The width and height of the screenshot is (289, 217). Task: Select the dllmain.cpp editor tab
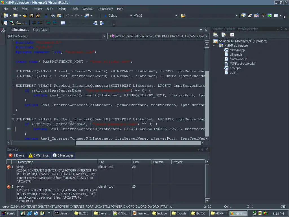20,30
